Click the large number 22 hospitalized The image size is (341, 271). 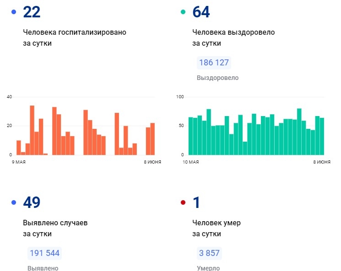pyautogui.click(x=32, y=12)
